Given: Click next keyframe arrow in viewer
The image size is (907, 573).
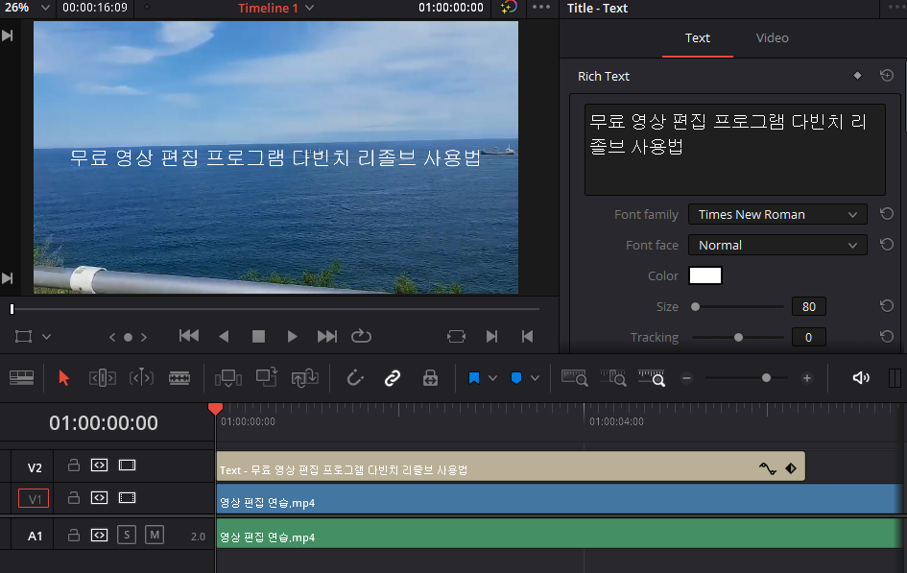Looking at the screenshot, I should click(x=144, y=337).
